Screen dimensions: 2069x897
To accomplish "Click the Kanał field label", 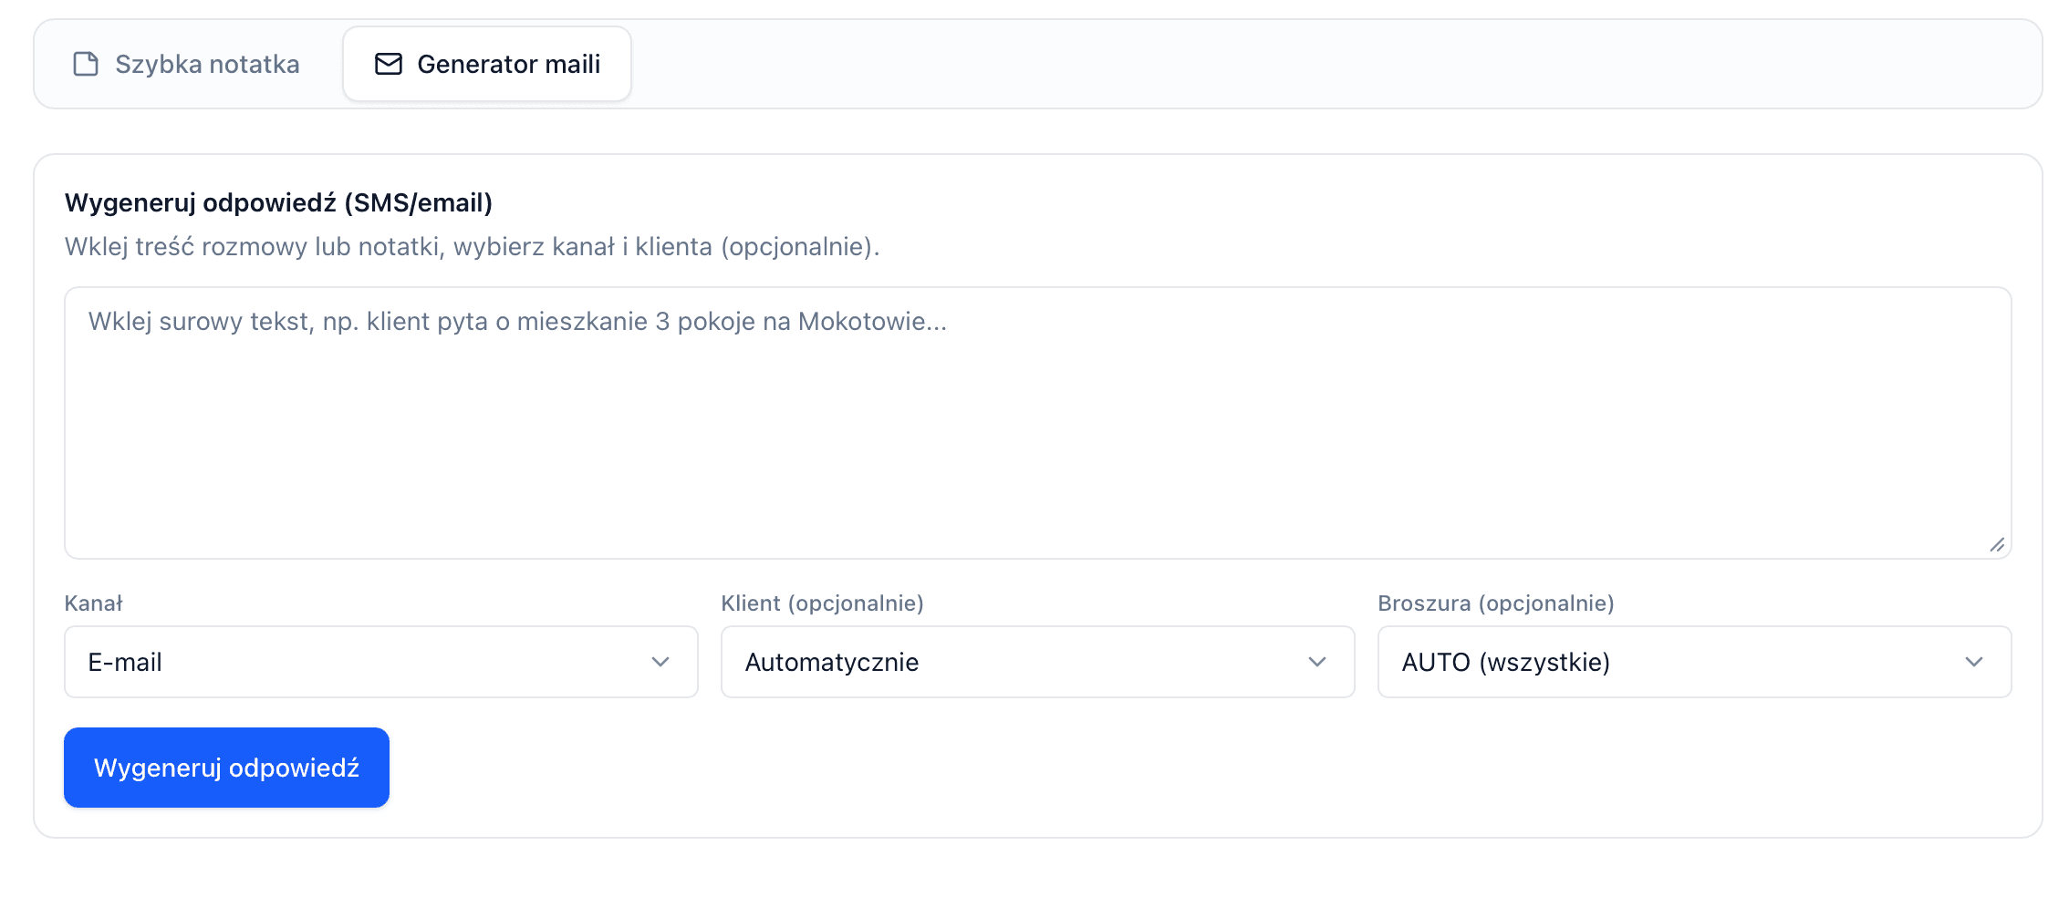I will pyautogui.click(x=94, y=603).
